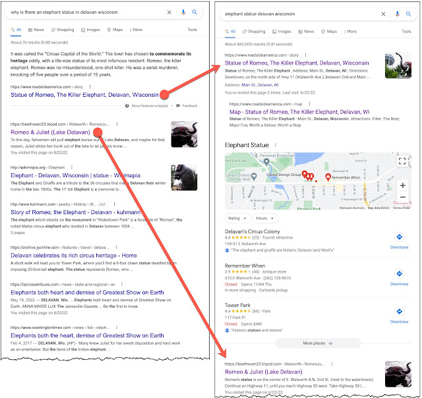422x398 pixels.
Task: Click the magnifier search icon in right search
Action: [x=408, y=14]
